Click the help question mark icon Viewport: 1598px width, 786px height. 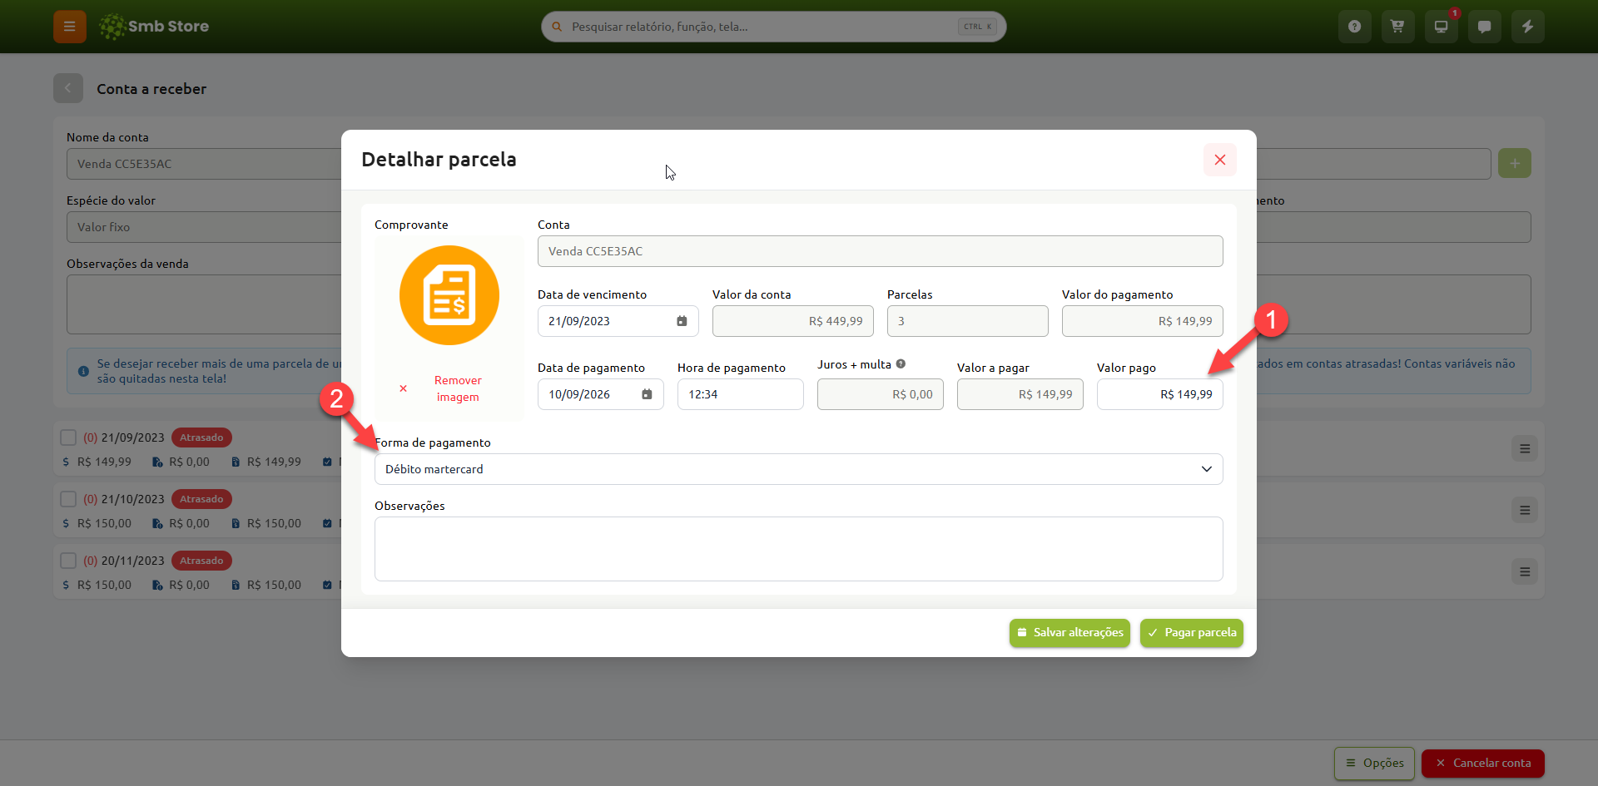click(x=1355, y=27)
